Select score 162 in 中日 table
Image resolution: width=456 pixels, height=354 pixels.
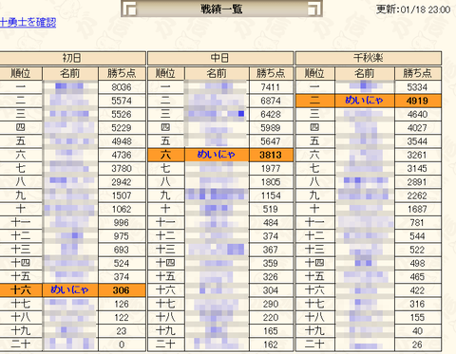(271, 345)
